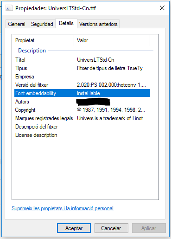This screenshot has height=239, width=171.
Task: Select the Tipus property row
Action: pyautogui.click(x=82, y=68)
